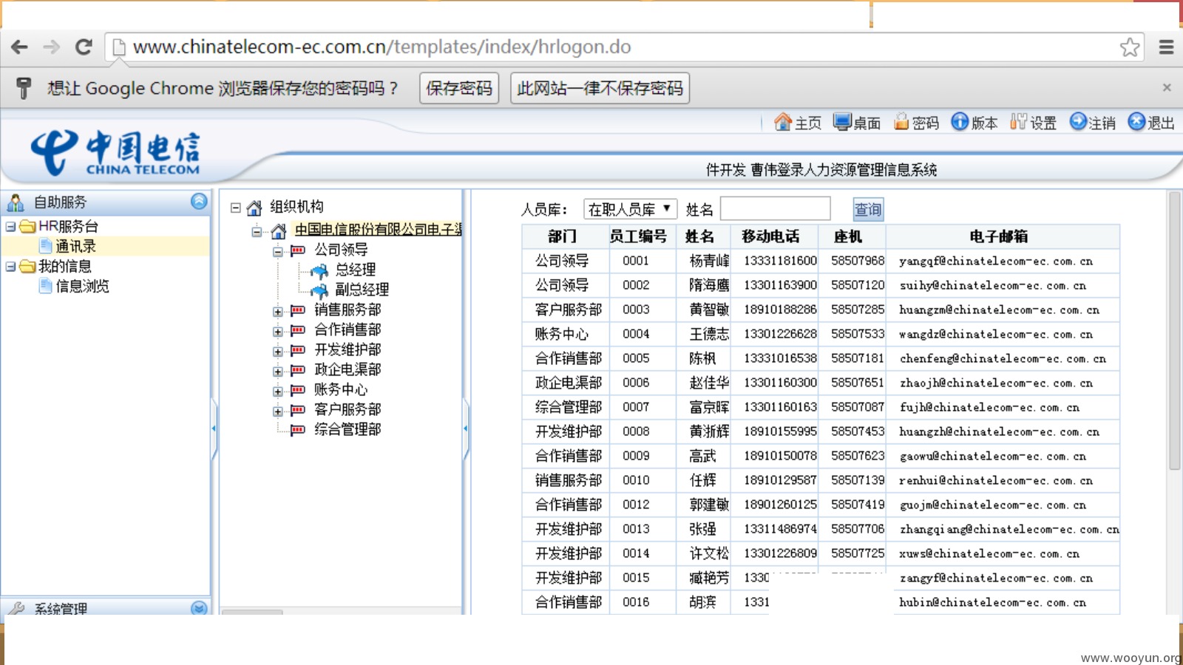This screenshot has width=1183, height=665.
Task: Dismiss the save password bar
Action: (1167, 87)
